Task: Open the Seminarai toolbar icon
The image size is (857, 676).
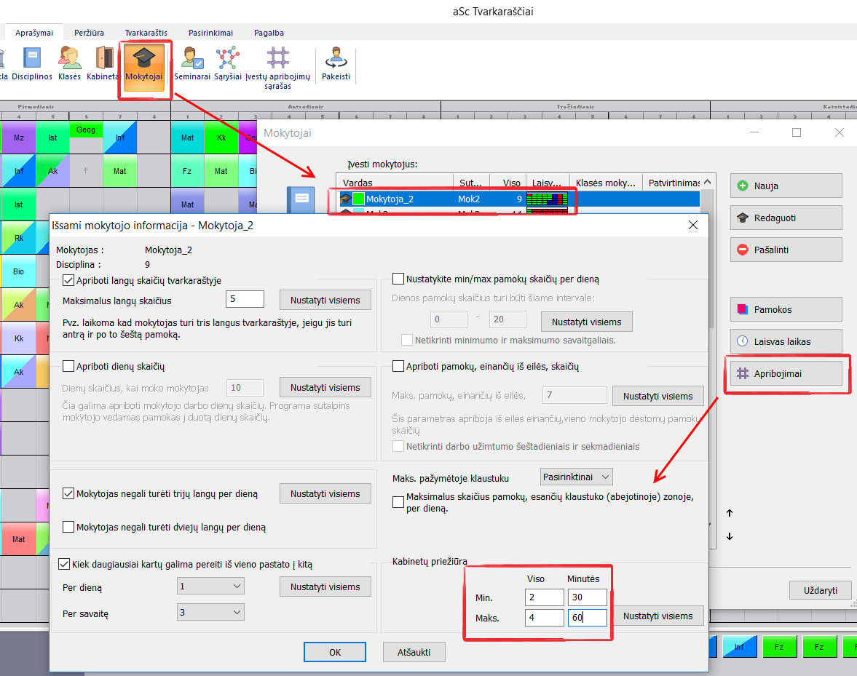Action: tap(192, 63)
